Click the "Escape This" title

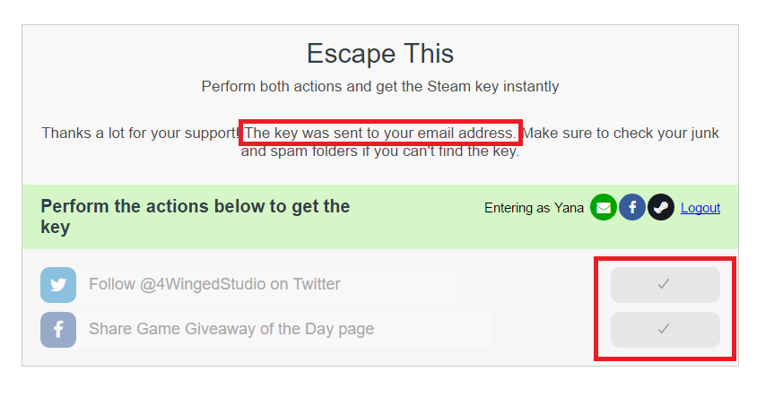click(x=380, y=54)
